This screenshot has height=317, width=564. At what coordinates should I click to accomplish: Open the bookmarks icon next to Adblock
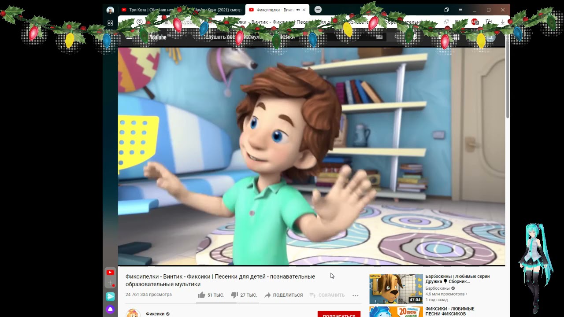click(x=489, y=22)
